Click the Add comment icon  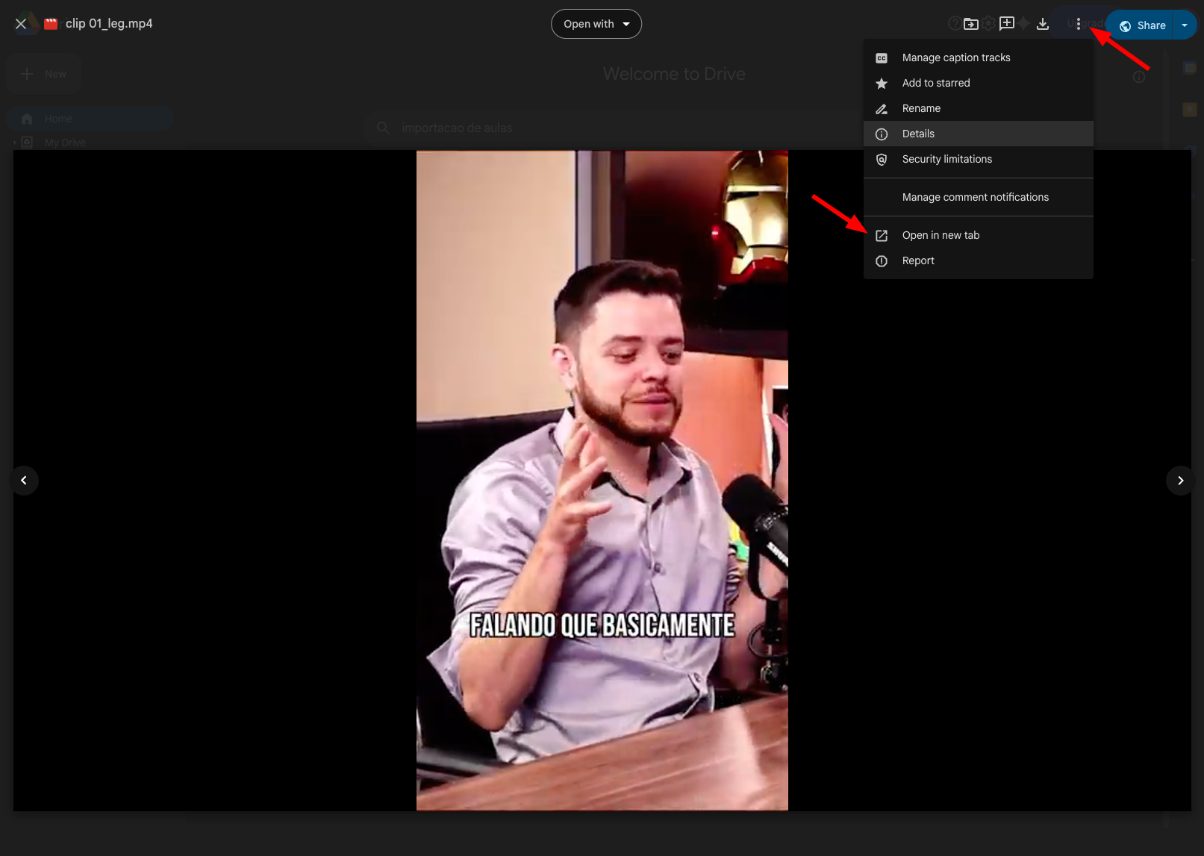(x=1006, y=23)
